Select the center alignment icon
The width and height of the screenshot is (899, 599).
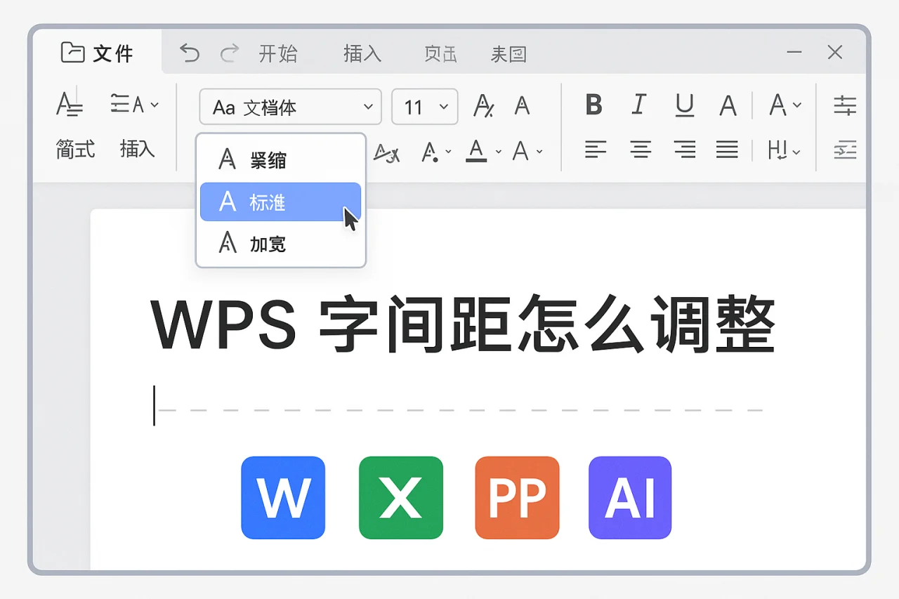tap(641, 150)
